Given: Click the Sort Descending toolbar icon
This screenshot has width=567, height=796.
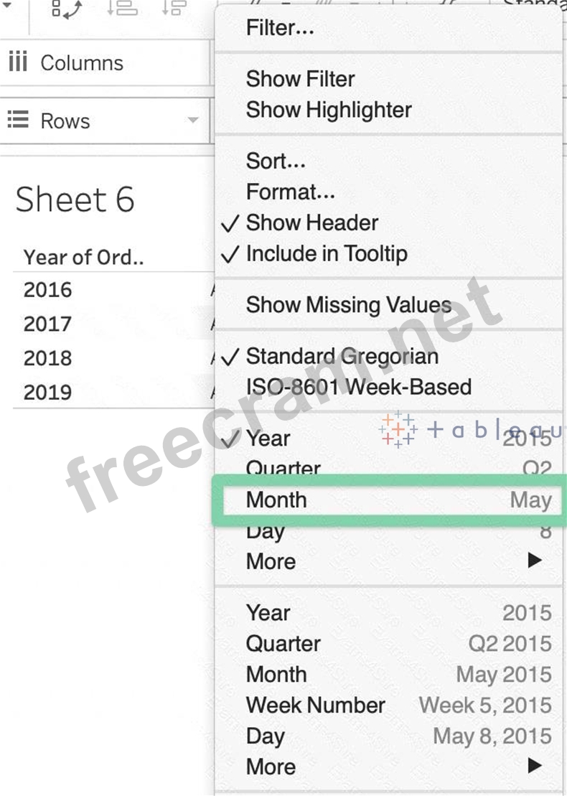Looking at the screenshot, I should point(175,9).
